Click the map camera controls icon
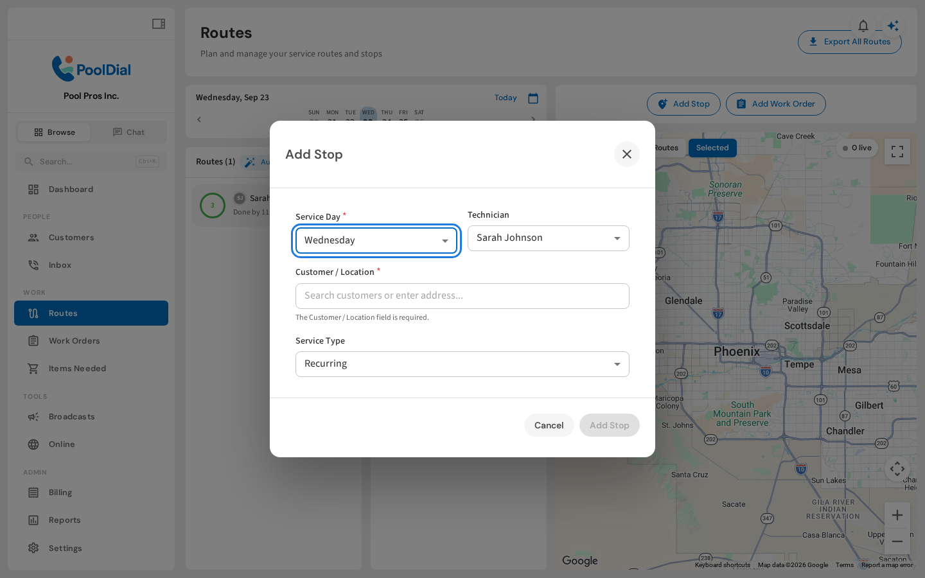The height and width of the screenshot is (578, 925). 897,469
